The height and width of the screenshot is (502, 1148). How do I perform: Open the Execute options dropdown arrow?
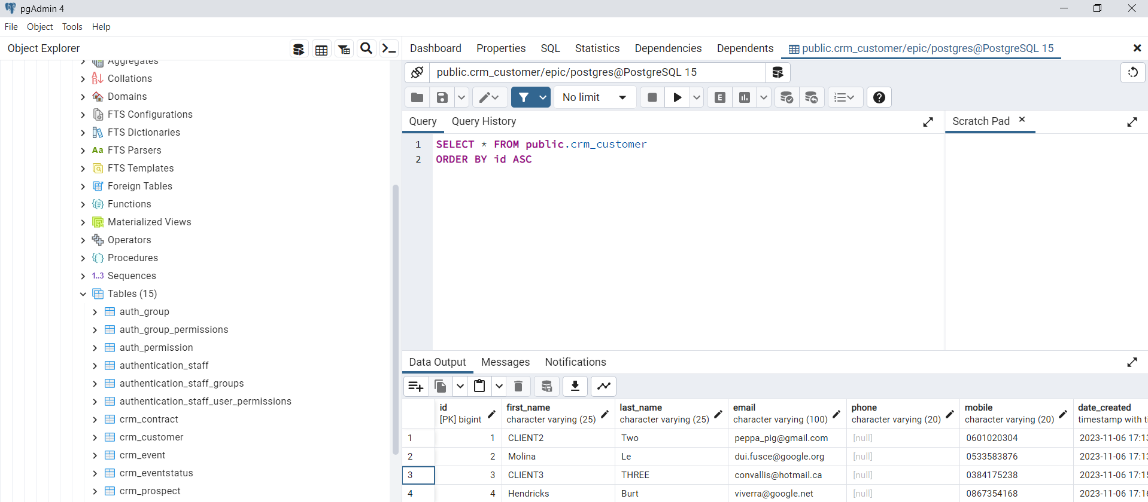(697, 97)
